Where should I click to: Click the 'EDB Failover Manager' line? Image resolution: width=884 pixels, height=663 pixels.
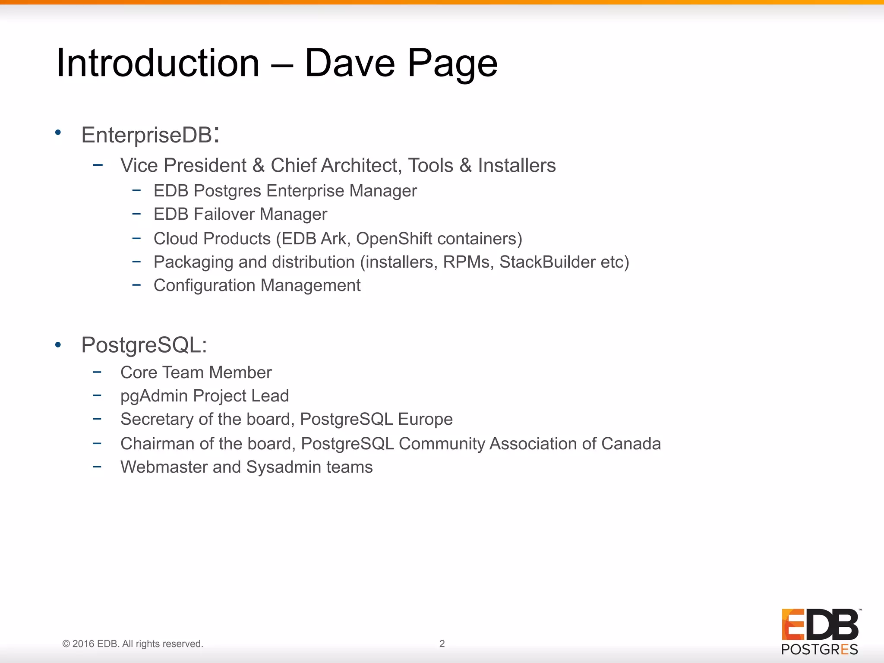tap(240, 214)
